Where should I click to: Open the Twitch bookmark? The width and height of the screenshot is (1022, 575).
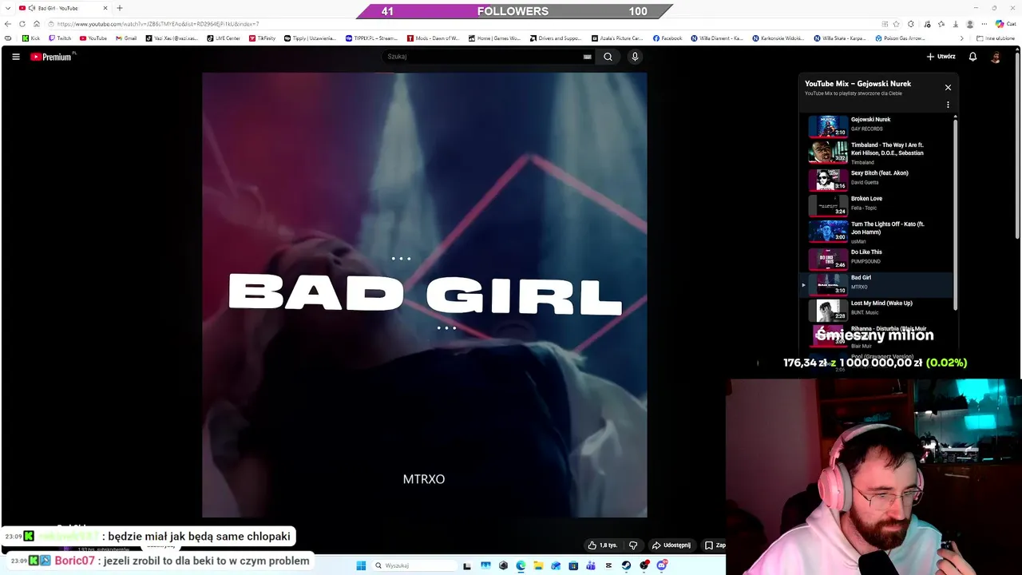(61, 38)
